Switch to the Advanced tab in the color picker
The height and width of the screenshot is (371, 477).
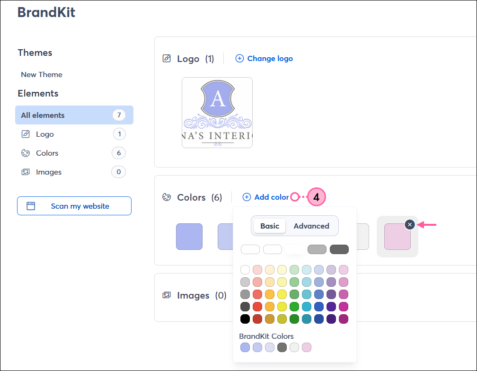coord(311,226)
